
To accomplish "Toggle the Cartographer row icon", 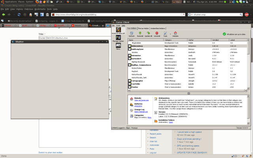I will (130, 81).
